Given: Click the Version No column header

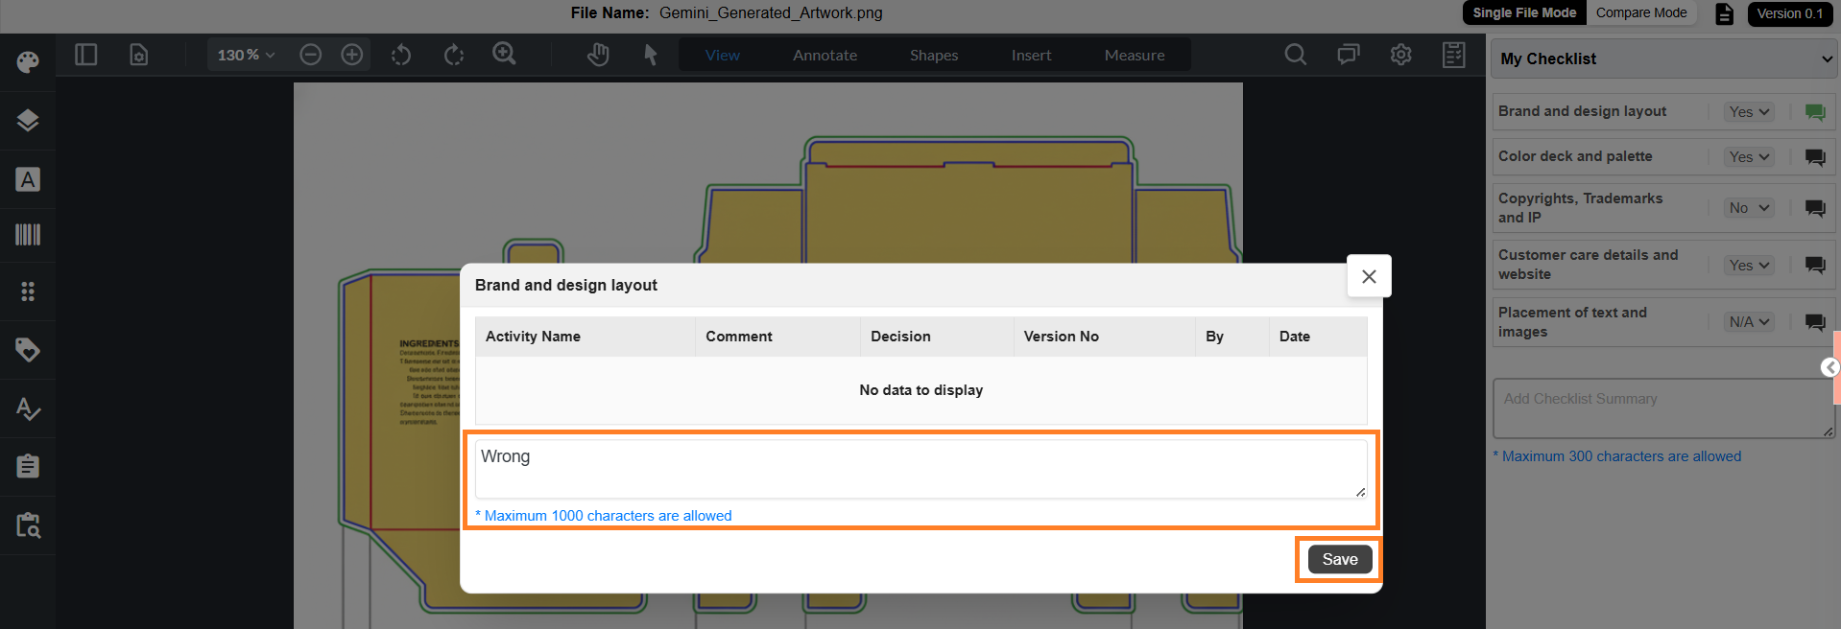Looking at the screenshot, I should 1105,337.
